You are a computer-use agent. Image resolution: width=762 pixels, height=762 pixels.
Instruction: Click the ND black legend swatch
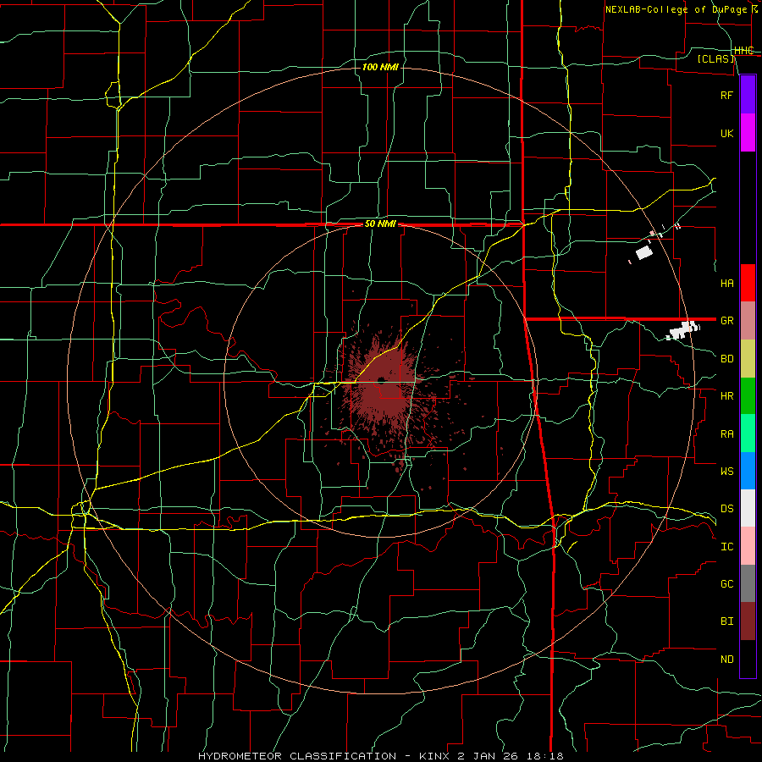click(748, 659)
